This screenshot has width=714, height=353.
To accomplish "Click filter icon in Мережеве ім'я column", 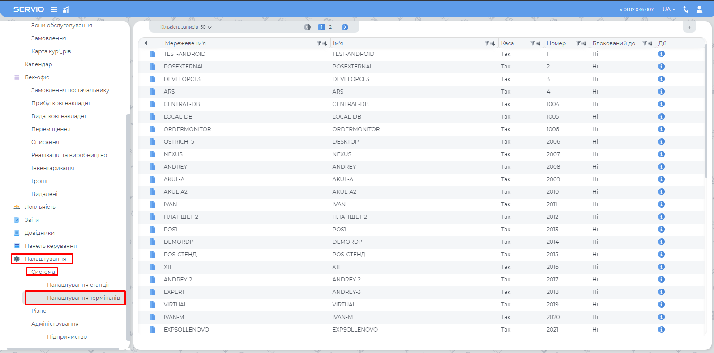I will pos(322,43).
